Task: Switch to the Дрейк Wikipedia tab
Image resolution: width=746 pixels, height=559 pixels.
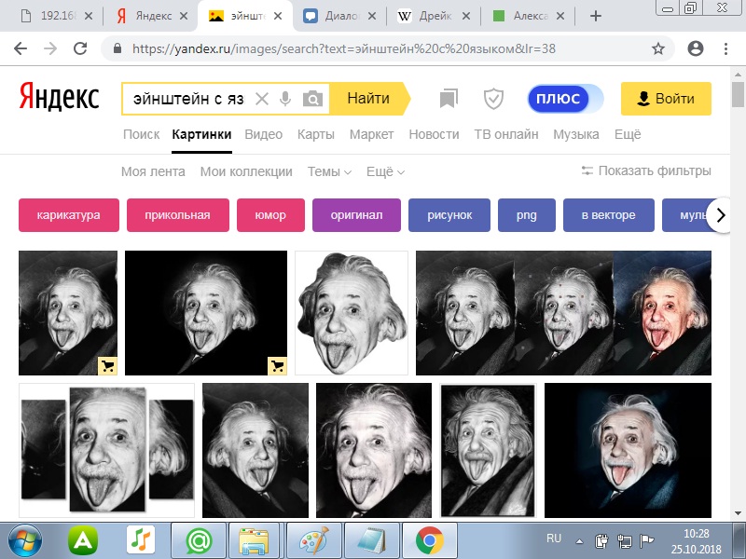Action: point(434,16)
